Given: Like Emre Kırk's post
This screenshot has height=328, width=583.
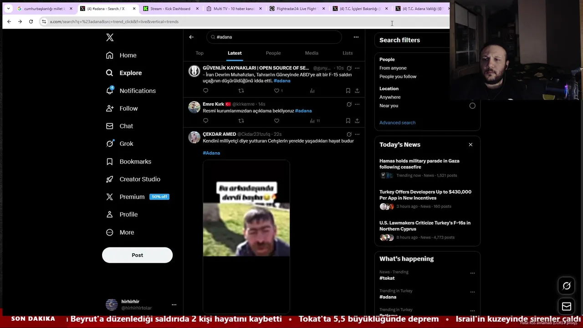Looking at the screenshot, I should [276, 121].
